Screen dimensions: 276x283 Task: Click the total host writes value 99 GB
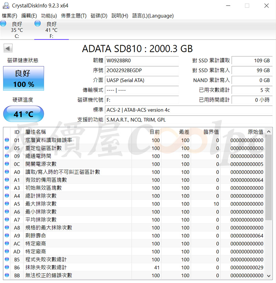click(252, 70)
